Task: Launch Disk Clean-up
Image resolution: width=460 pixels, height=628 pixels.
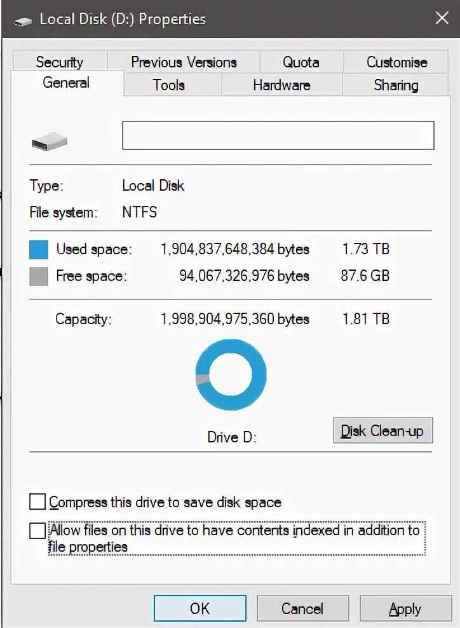Action: (382, 430)
